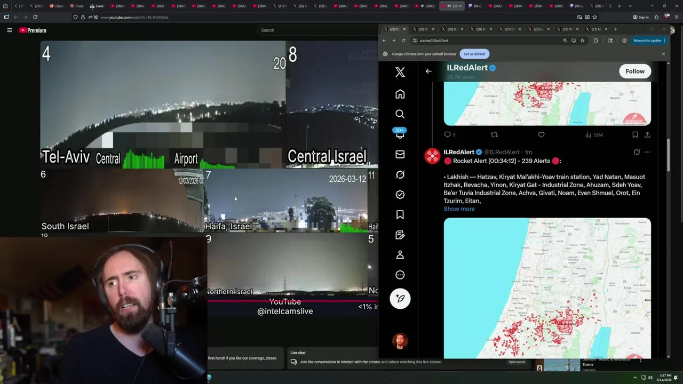The image size is (683, 384).
Task: Reload the Chrome page
Action: pyautogui.click(x=403, y=41)
